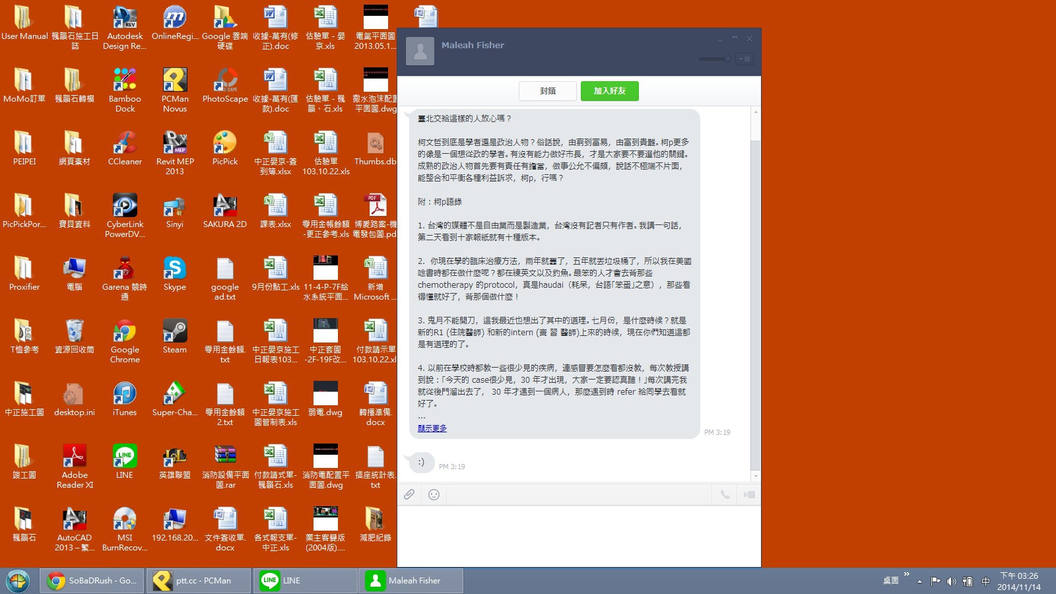Select the CCleaner desktop icon
This screenshot has width=1056, height=594.
pos(125,148)
